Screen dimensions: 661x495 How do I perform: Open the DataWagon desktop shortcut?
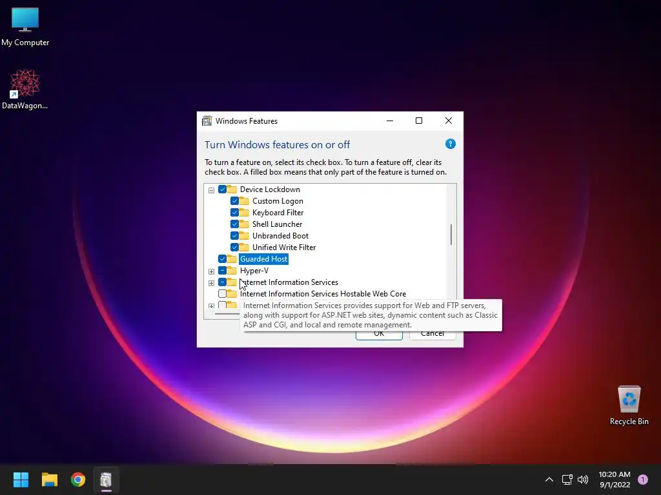click(25, 89)
